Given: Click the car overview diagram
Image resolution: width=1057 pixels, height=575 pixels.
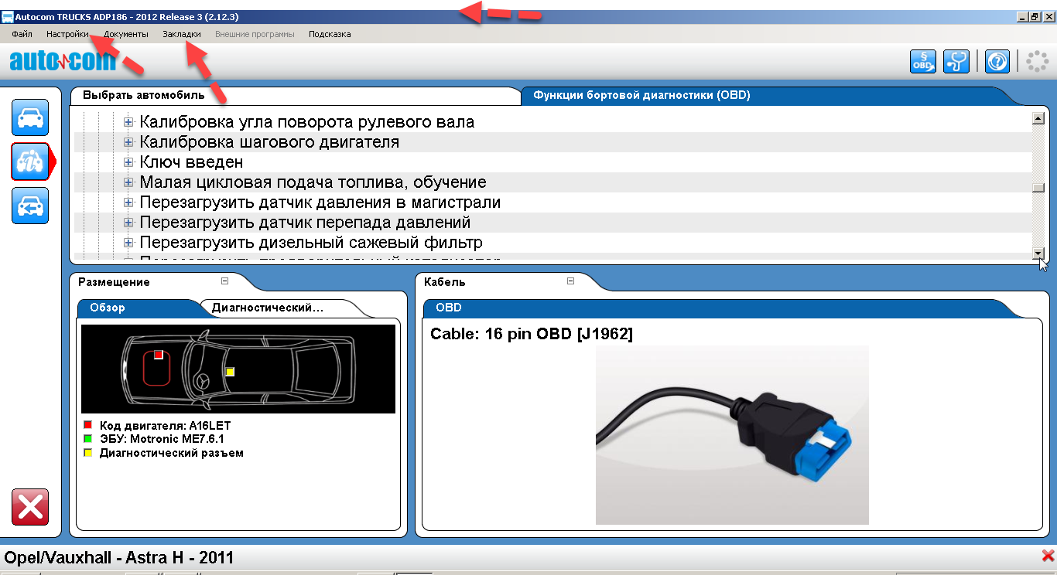Looking at the screenshot, I should pos(238,369).
